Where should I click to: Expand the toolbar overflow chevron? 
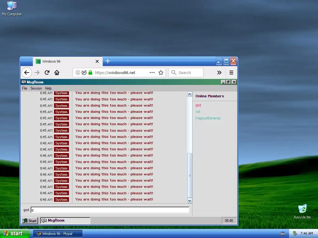point(219,73)
